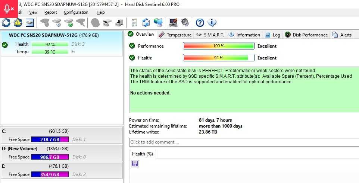Click the grey disk with blocks icon
This screenshot has height=183, width=359.
pyautogui.click(x=119, y=23)
